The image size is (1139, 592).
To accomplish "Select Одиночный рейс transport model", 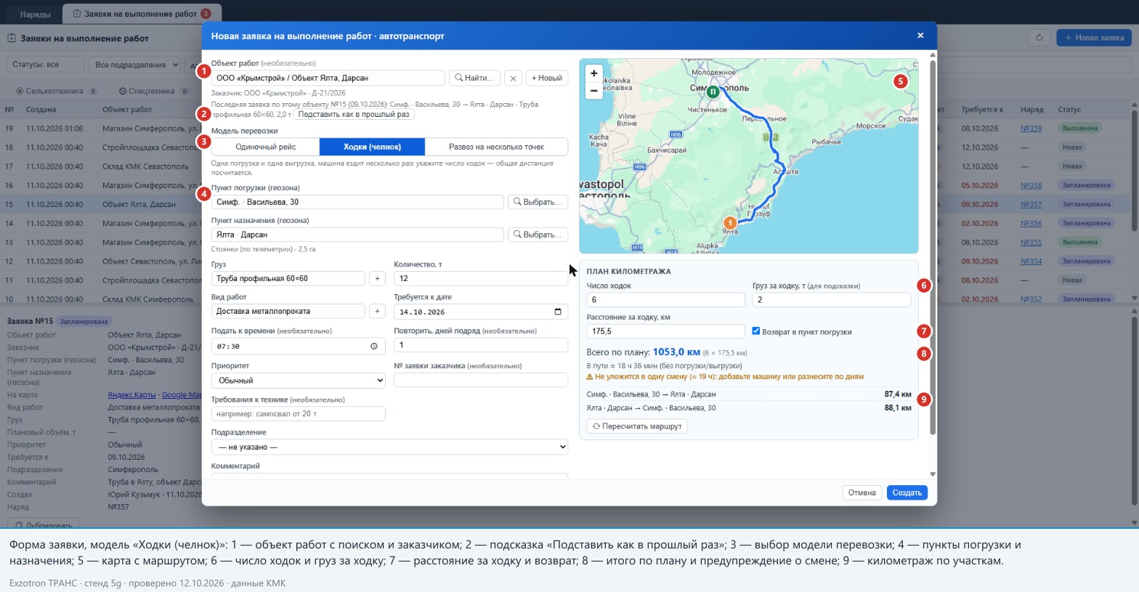I will coord(265,147).
